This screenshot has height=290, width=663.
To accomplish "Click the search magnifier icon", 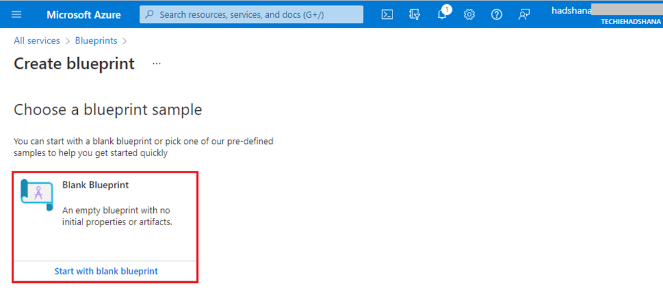I will (149, 14).
